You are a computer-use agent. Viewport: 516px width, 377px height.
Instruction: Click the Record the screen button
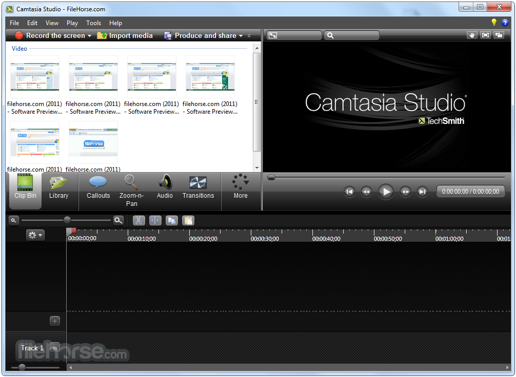pyautogui.click(x=50, y=35)
